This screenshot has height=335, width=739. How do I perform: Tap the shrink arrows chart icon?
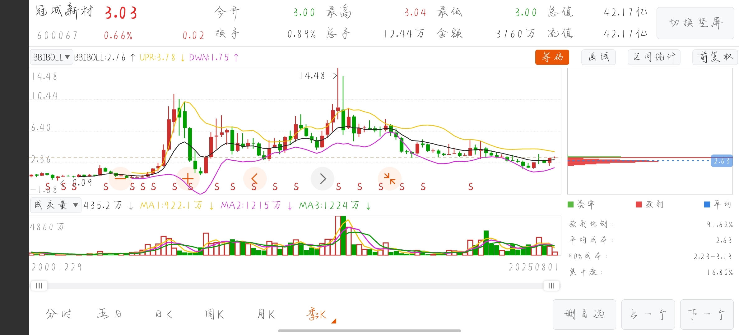tap(389, 178)
